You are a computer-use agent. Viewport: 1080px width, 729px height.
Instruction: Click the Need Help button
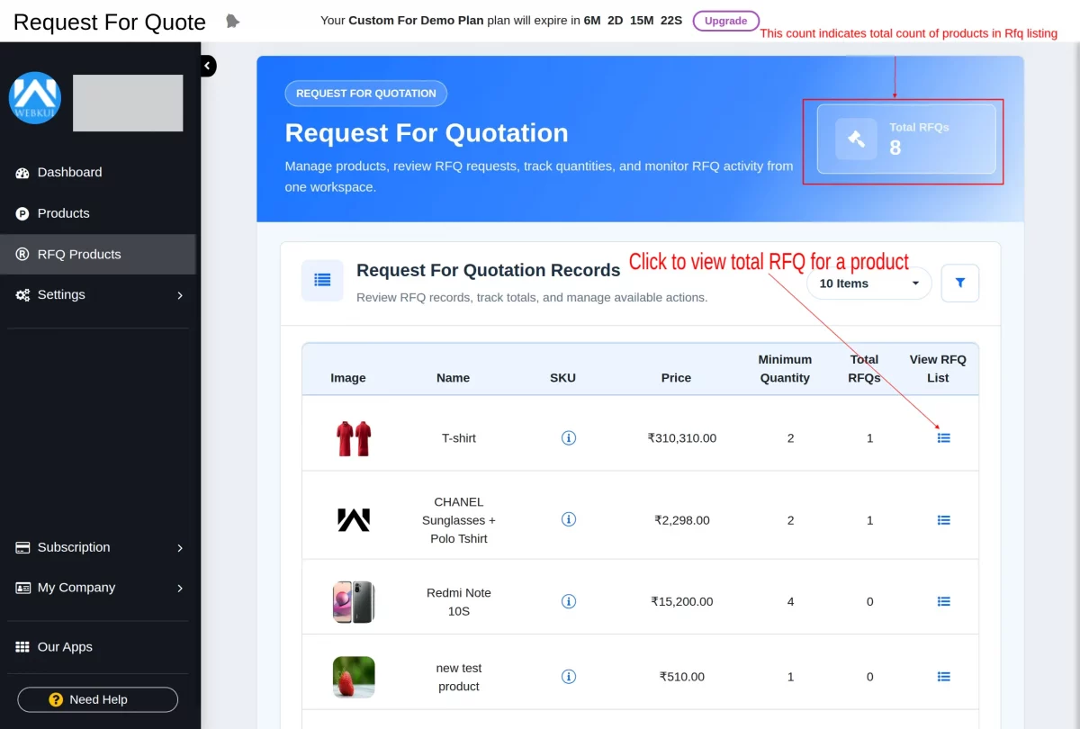pos(98,700)
